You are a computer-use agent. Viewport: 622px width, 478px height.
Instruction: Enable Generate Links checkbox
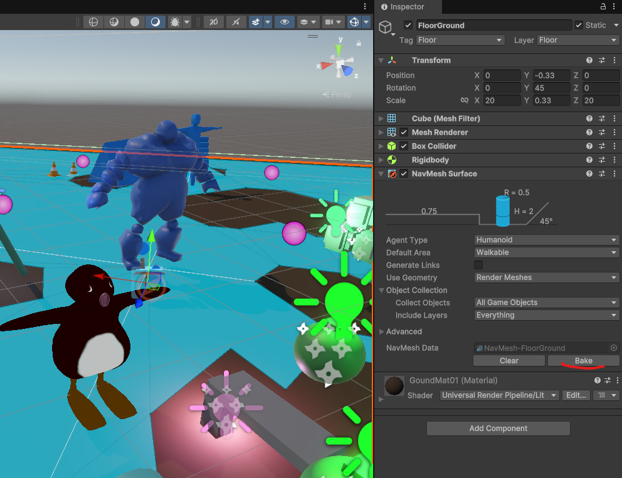tap(478, 265)
